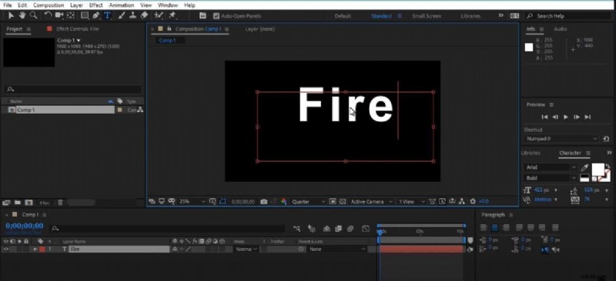Select the Zoom magnifier tool

(33, 15)
